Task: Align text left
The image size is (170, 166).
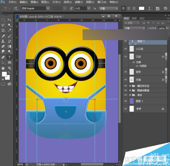Action: point(123,9)
